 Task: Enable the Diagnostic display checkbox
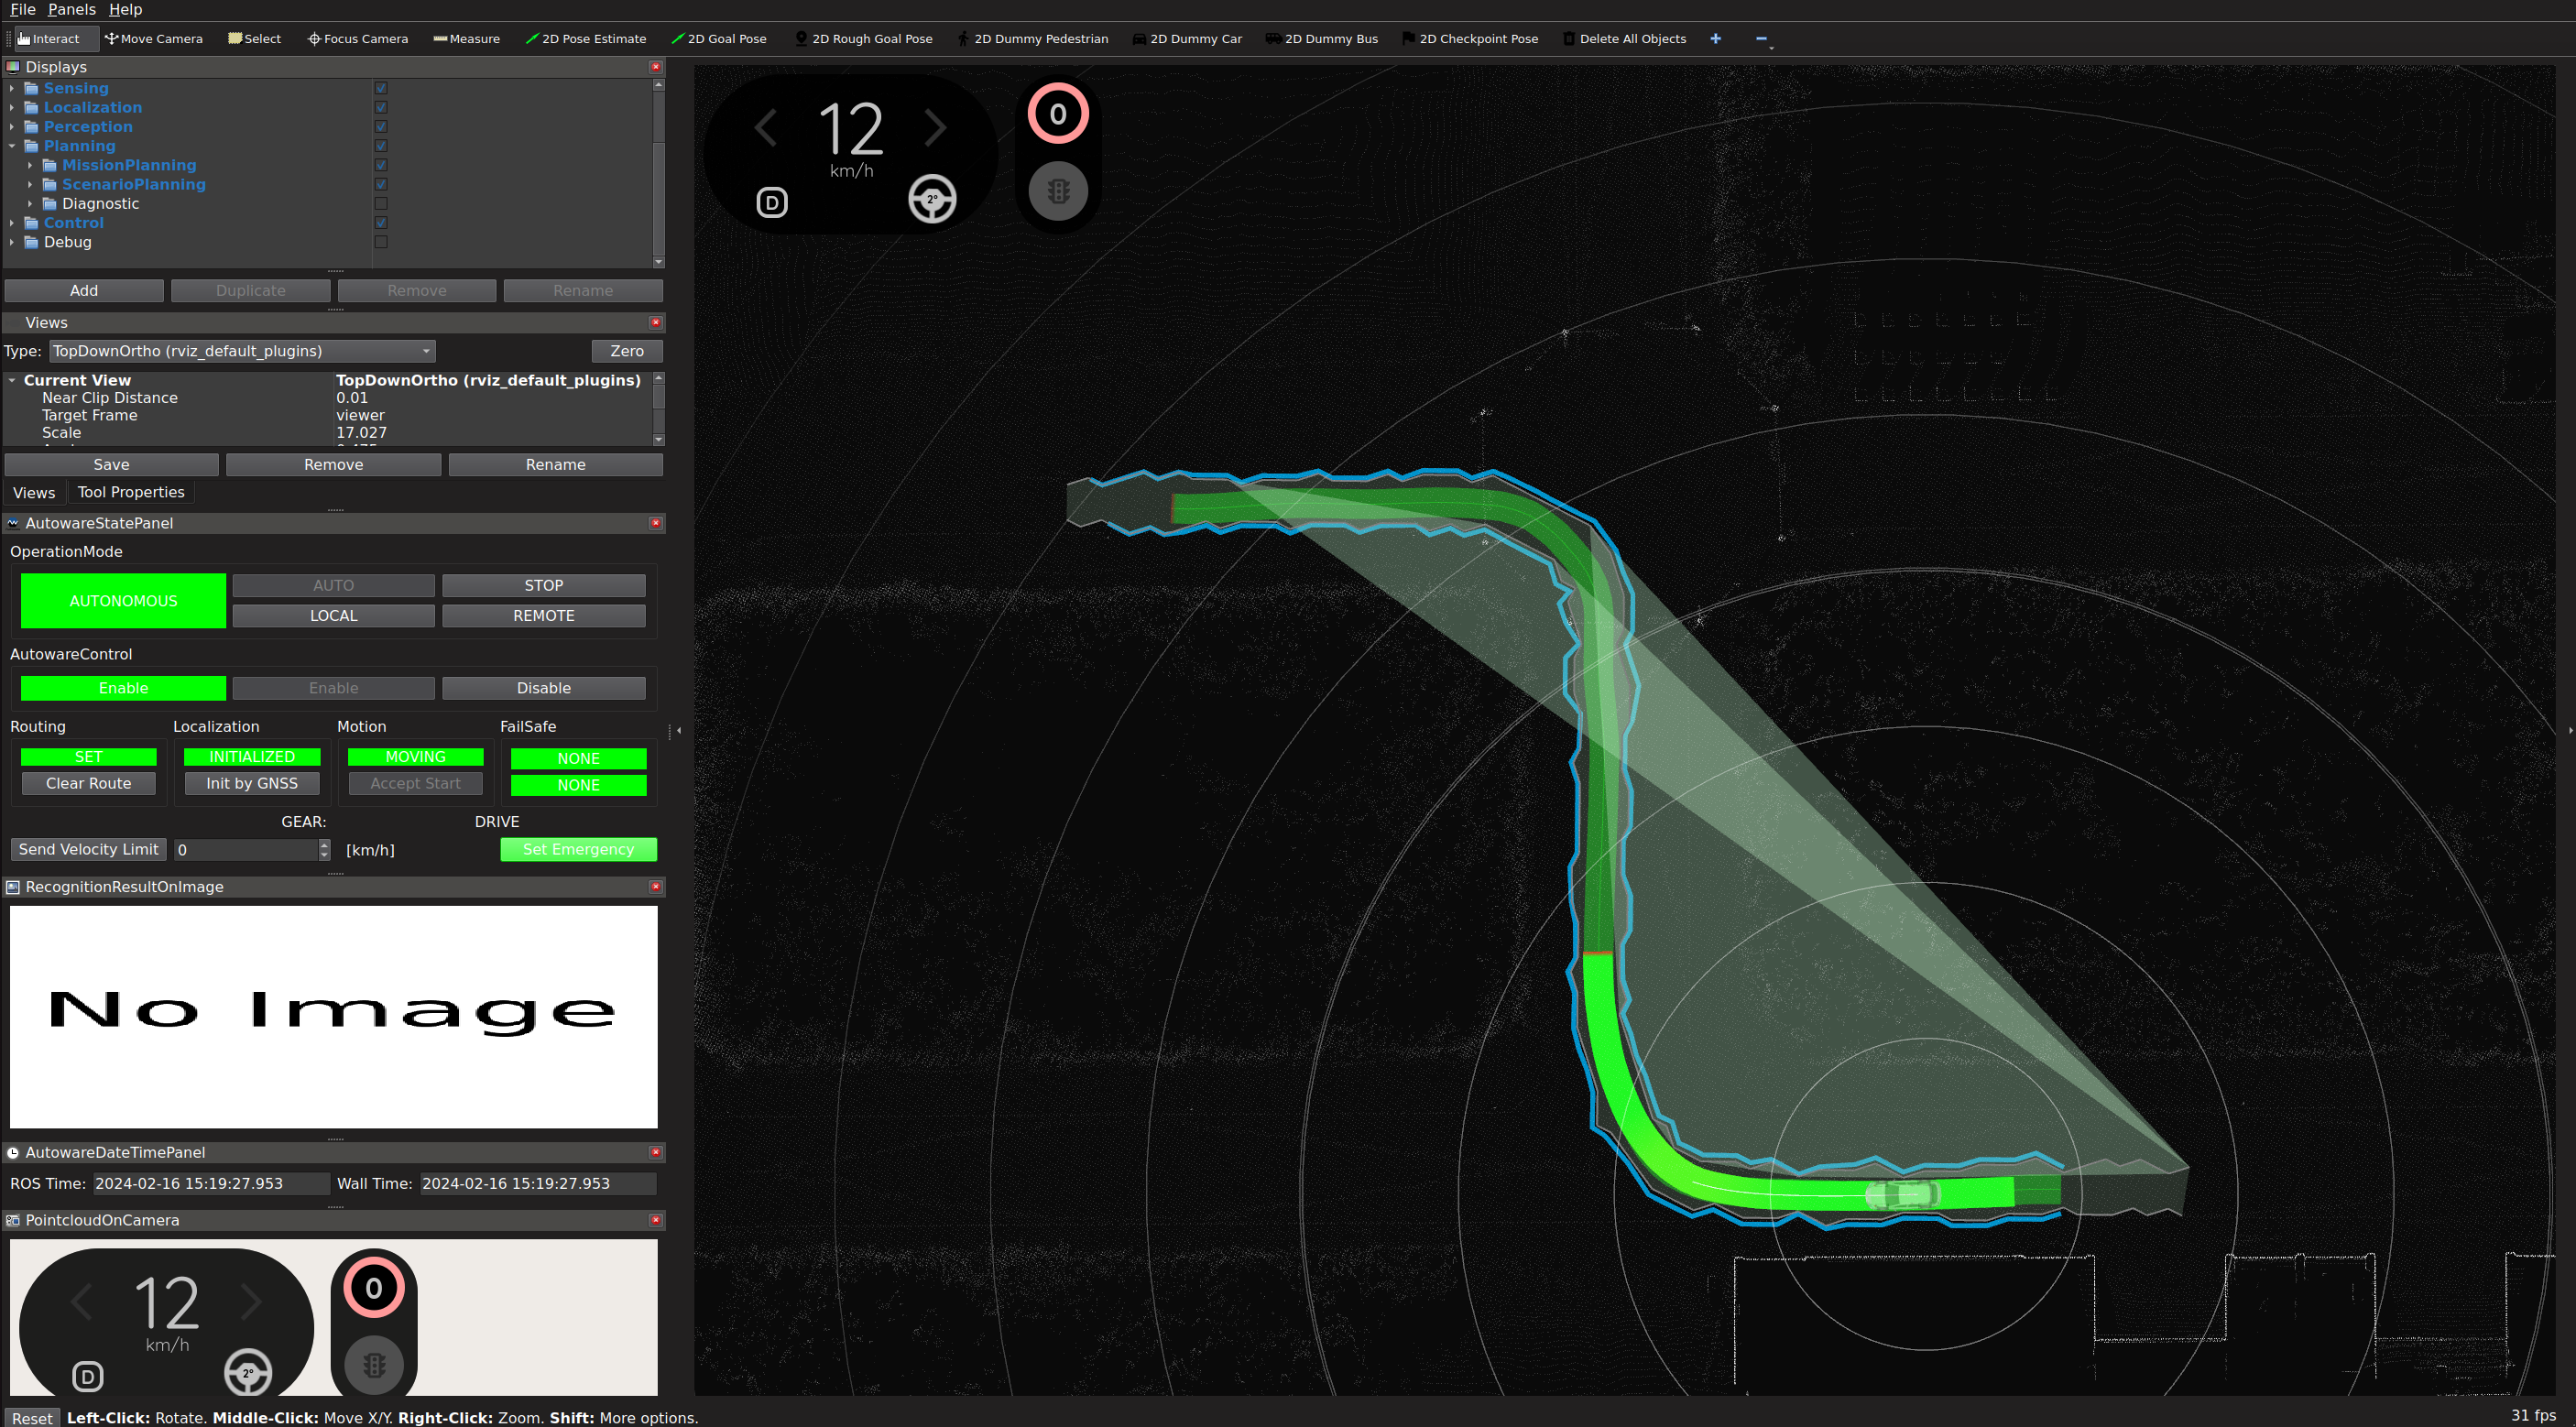(x=381, y=204)
